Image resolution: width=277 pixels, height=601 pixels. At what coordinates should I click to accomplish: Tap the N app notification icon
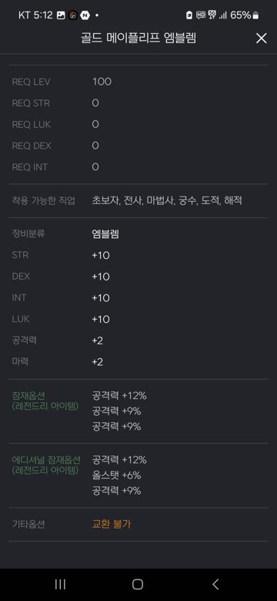(85, 15)
